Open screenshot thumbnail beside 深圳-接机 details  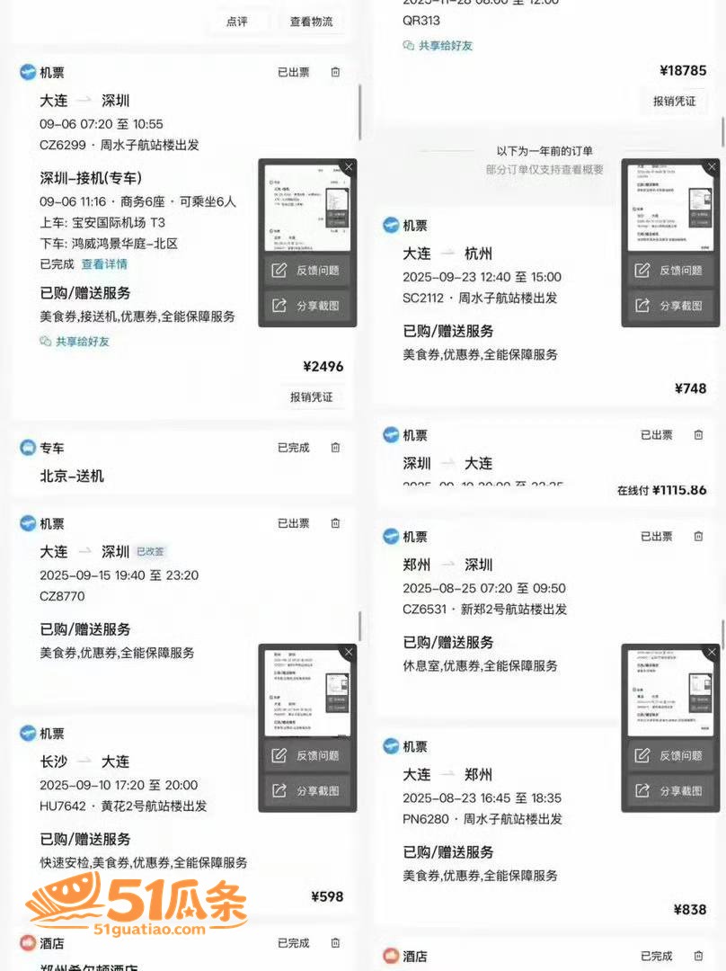click(307, 208)
